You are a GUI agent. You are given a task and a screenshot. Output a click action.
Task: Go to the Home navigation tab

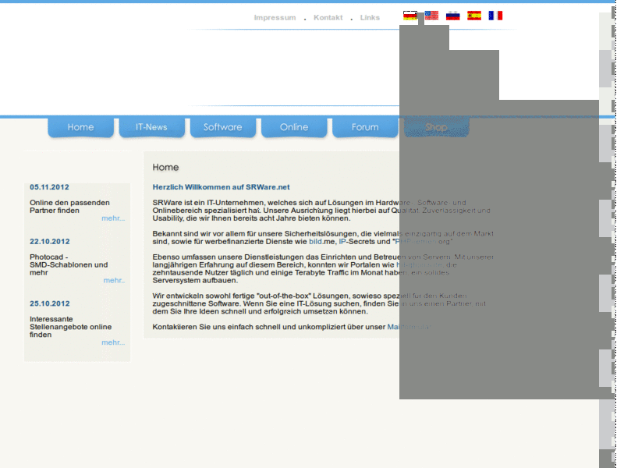(x=81, y=127)
